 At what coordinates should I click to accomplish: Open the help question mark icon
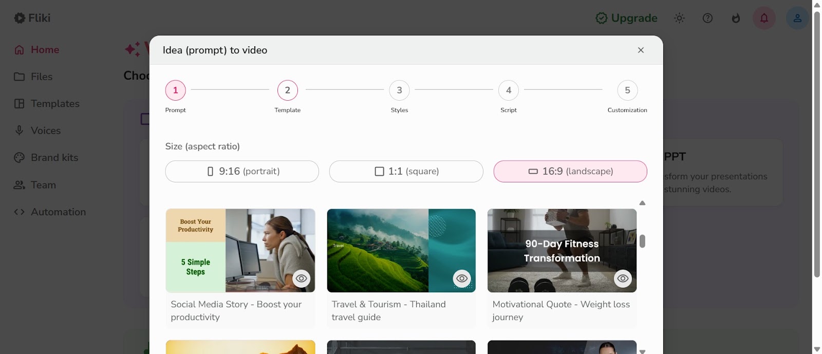pyautogui.click(x=708, y=18)
